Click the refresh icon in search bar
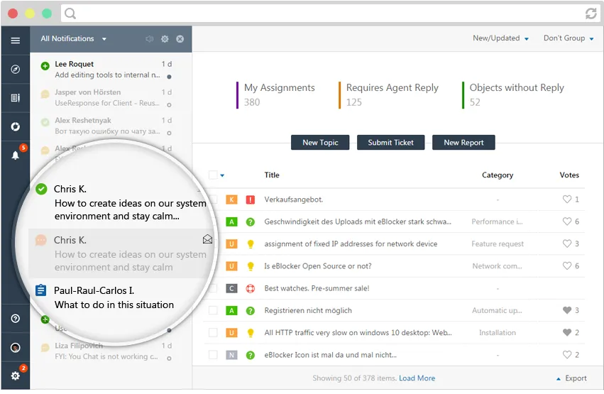 coord(591,13)
